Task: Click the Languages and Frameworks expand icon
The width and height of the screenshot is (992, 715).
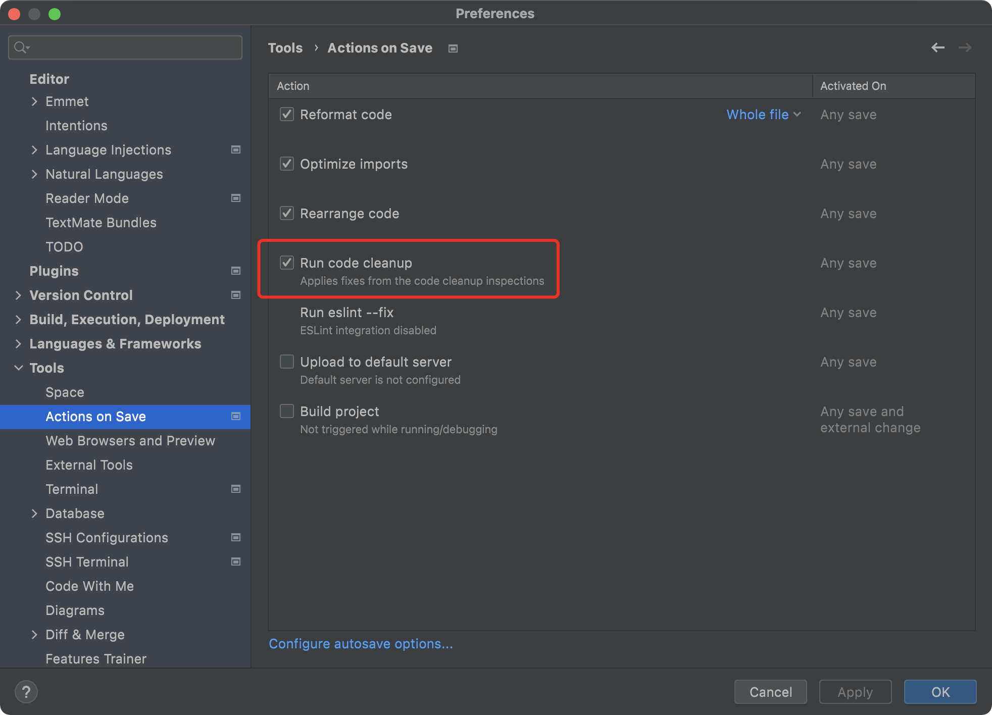Action: click(x=17, y=343)
